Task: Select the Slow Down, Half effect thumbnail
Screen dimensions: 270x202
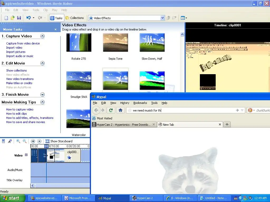Action: [152, 42]
